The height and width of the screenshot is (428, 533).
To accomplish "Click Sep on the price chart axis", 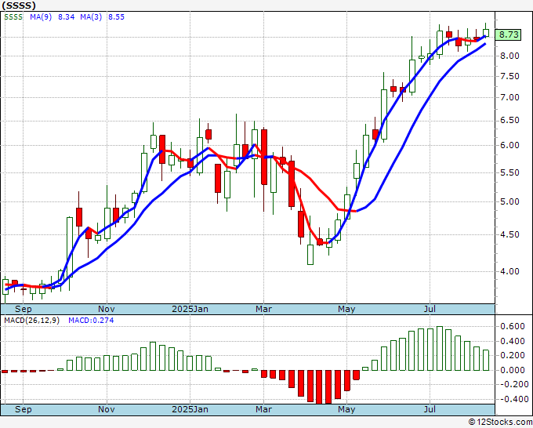I will click(x=23, y=309).
